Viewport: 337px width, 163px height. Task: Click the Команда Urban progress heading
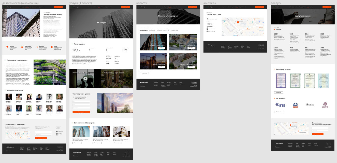click(14, 90)
